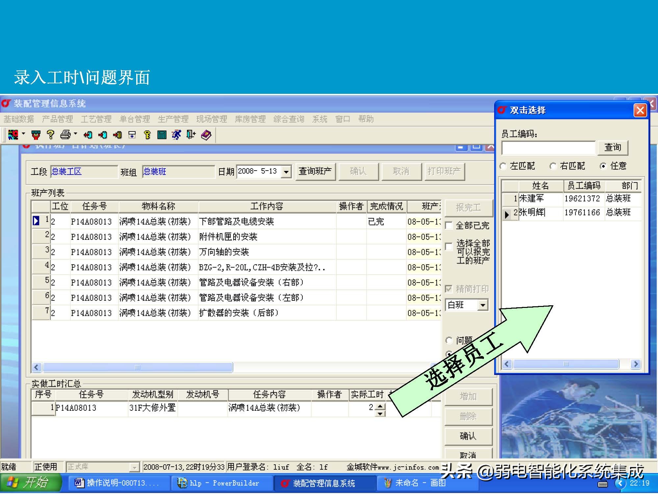This screenshot has height=494, width=658.
Task: Select the 任意 radio button
Action: pyautogui.click(x=603, y=166)
